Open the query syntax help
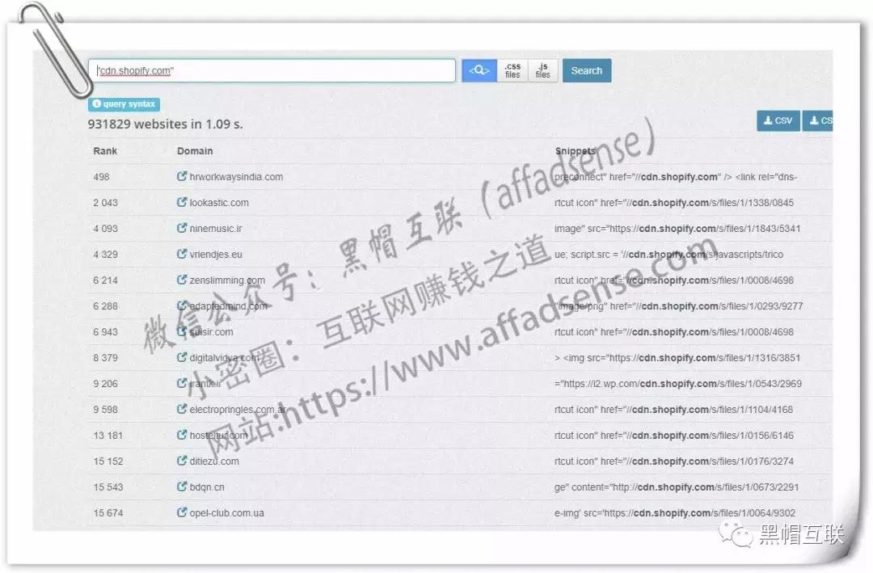The height and width of the screenshot is (573, 873). pos(125,103)
